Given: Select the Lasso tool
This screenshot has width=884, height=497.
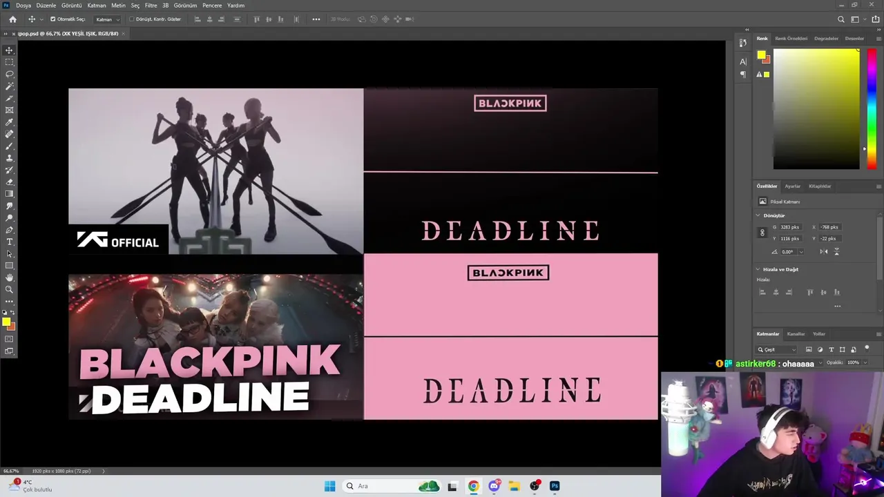Looking at the screenshot, I should tap(9, 74).
